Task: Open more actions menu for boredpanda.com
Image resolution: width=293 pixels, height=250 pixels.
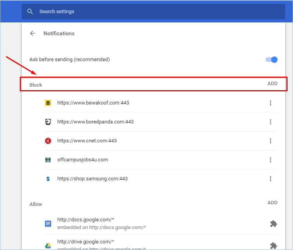Action: tap(271, 122)
